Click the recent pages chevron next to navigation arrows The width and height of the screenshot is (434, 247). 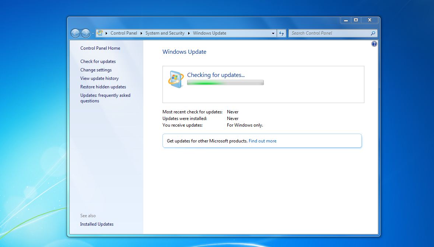pos(92,33)
